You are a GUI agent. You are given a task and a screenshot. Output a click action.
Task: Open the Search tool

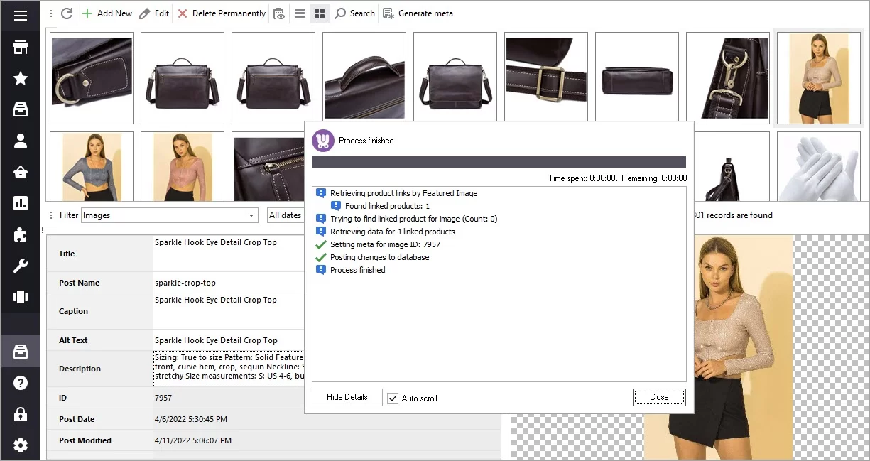click(354, 13)
